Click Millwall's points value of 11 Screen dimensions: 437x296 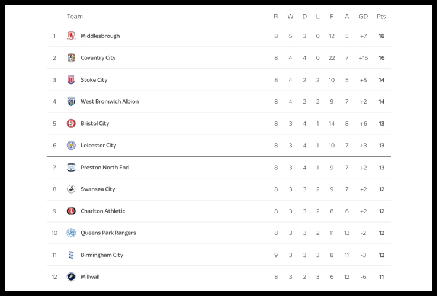click(381, 277)
